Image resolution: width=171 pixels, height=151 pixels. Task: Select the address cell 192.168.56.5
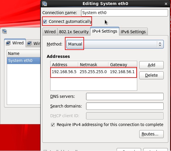coord(64,72)
